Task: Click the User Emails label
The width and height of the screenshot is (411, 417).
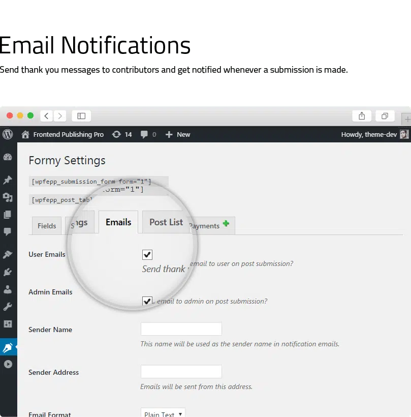Action: click(47, 254)
